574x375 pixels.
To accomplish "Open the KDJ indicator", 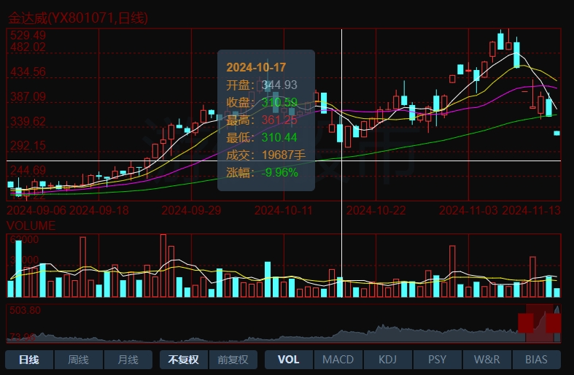I will 387,360.
